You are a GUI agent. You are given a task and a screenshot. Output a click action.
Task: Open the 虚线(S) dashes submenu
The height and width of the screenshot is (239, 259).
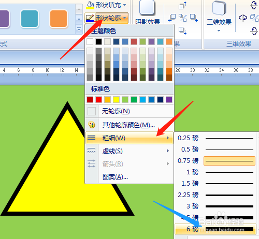129,151
